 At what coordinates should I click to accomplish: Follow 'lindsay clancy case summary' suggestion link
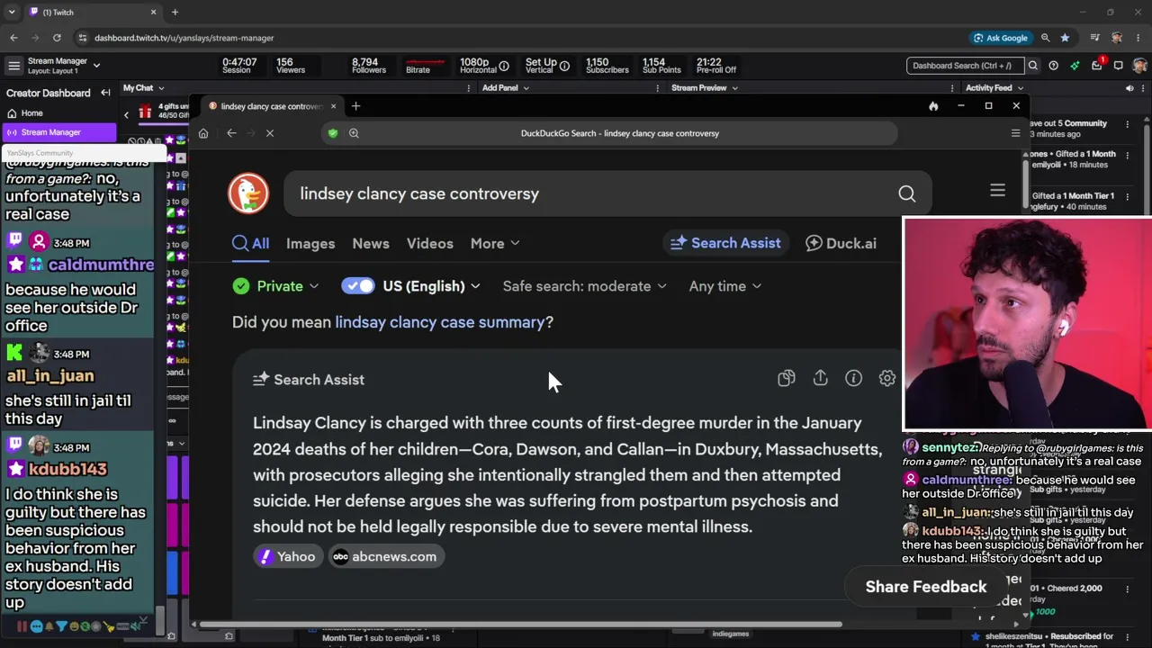pyautogui.click(x=439, y=322)
